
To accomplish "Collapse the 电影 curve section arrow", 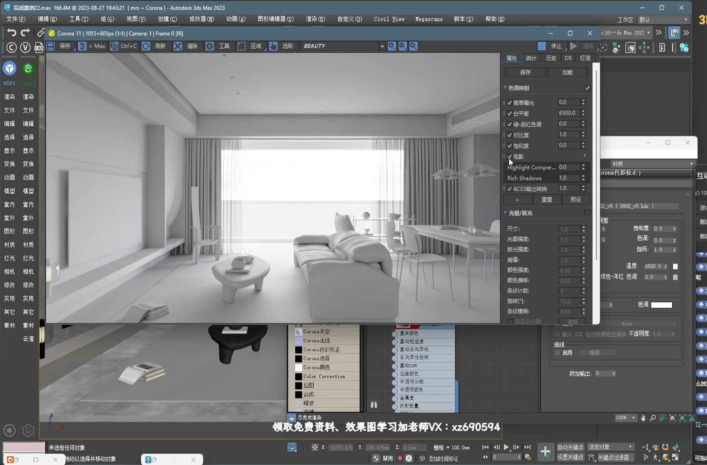I will point(584,155).
